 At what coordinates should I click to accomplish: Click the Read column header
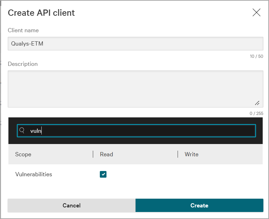click(106, 154)
